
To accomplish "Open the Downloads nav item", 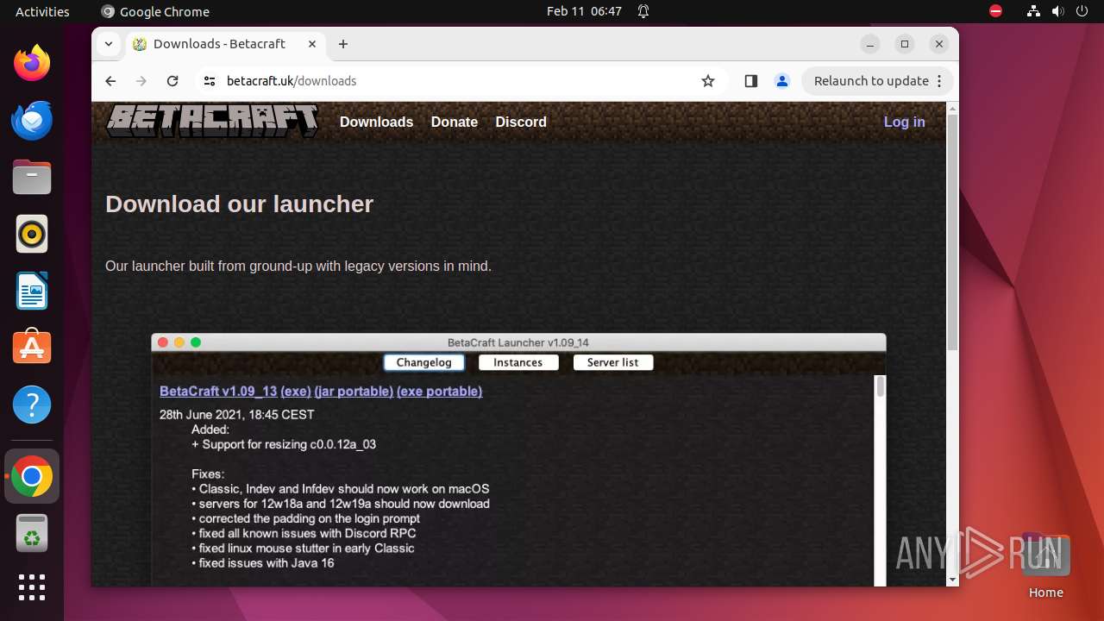I will [376, 122].
